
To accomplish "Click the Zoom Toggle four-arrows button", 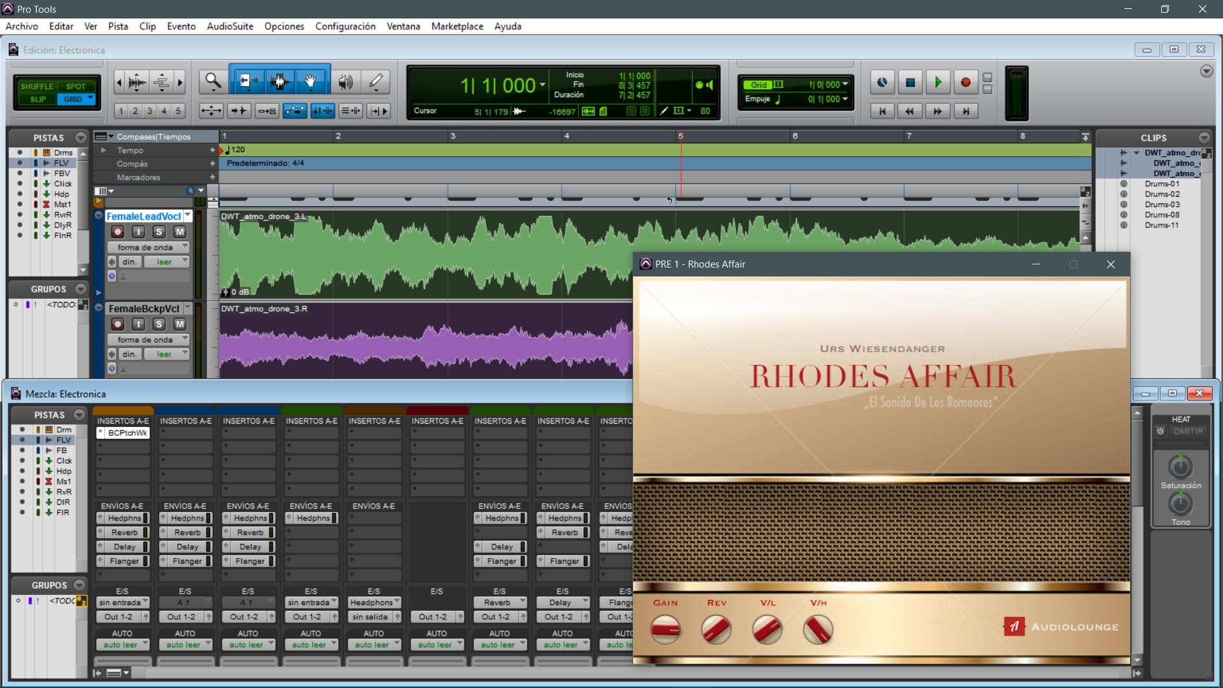I will coord(211,111).
